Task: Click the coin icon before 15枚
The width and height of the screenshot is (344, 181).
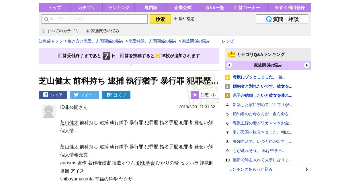Action: 158,56
